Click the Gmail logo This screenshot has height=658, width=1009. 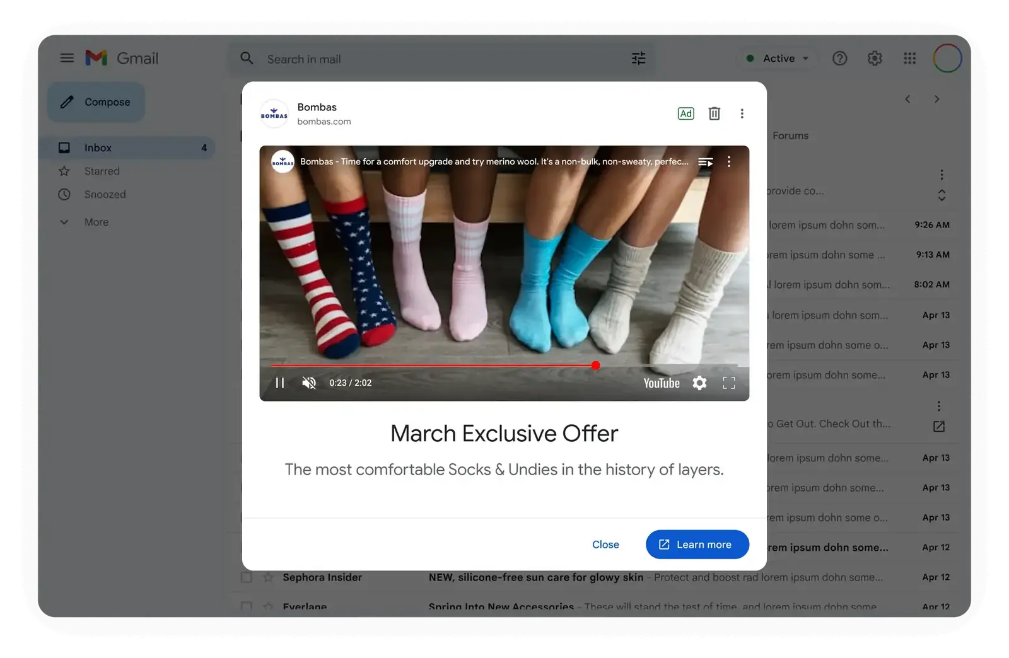[122, 58]
